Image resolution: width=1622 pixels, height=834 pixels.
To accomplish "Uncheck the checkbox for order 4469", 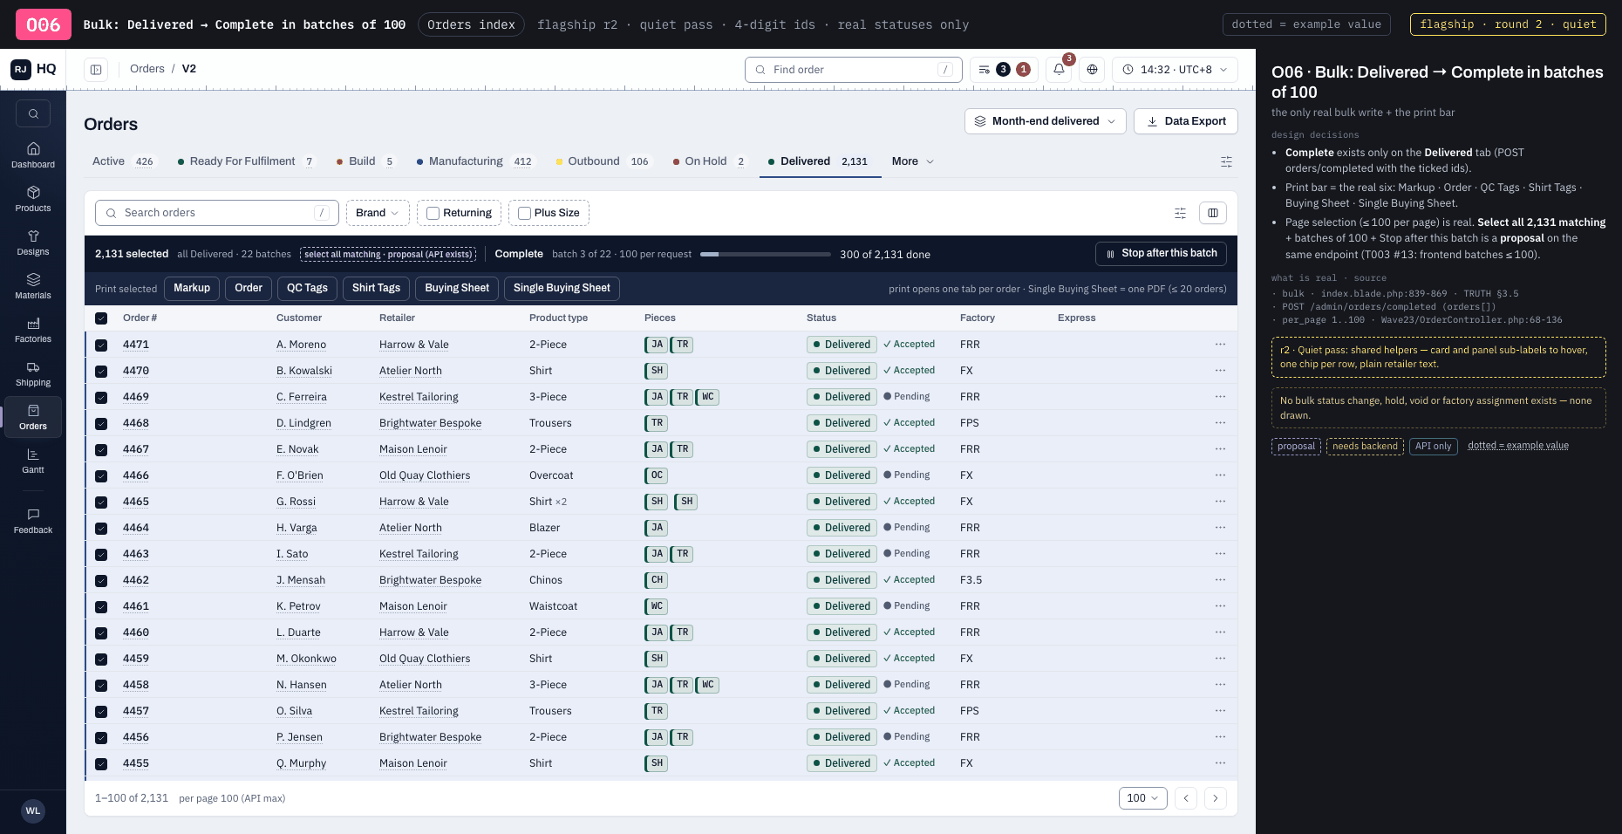I will (101, 397).
